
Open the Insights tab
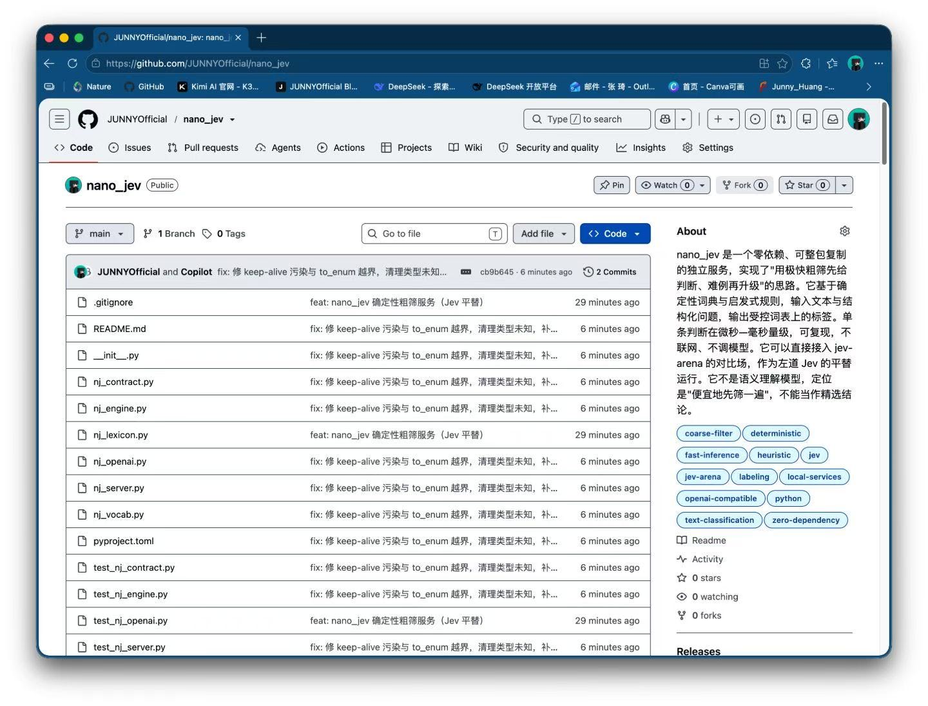coord(641,148)
